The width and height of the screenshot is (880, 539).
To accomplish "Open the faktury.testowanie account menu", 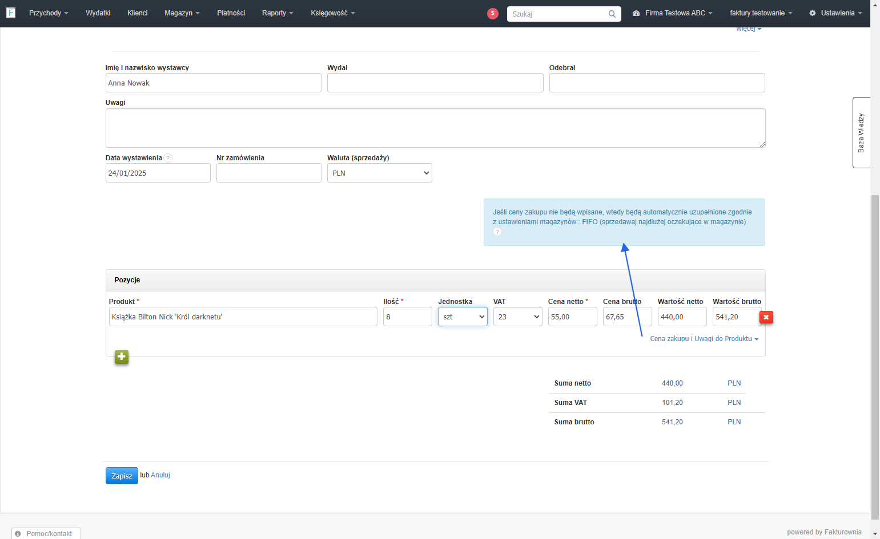I will pyautogui.click(x=761, y=13).
